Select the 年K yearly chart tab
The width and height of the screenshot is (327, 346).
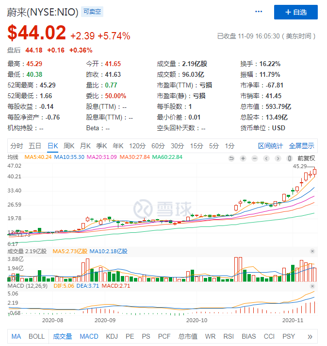pos(118,146)
